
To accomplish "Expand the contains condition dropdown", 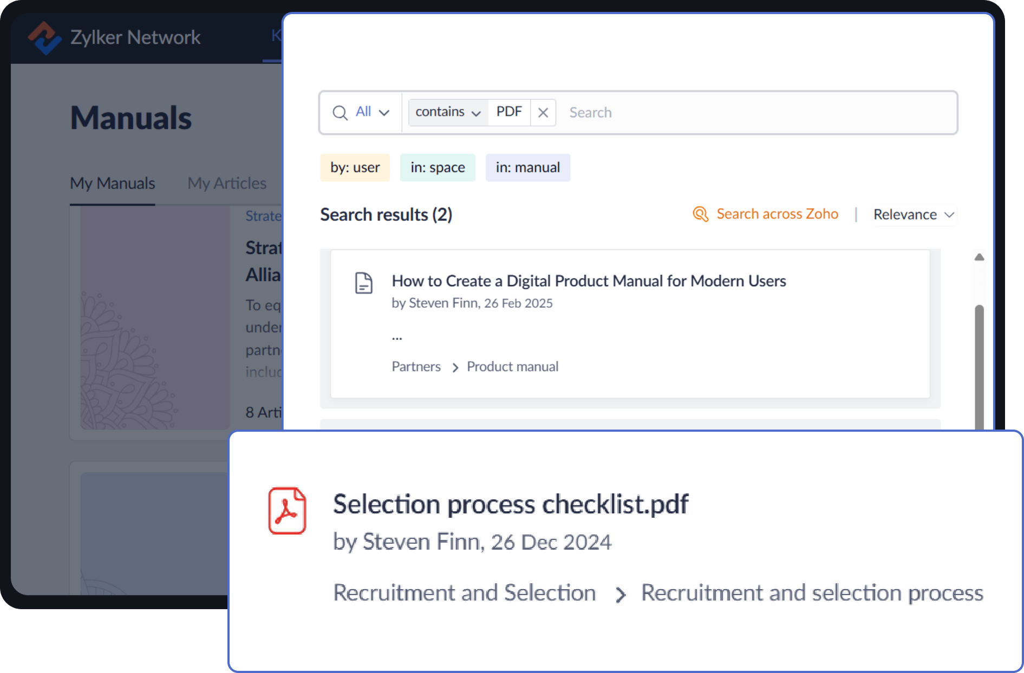I will [x=447, y=112].
